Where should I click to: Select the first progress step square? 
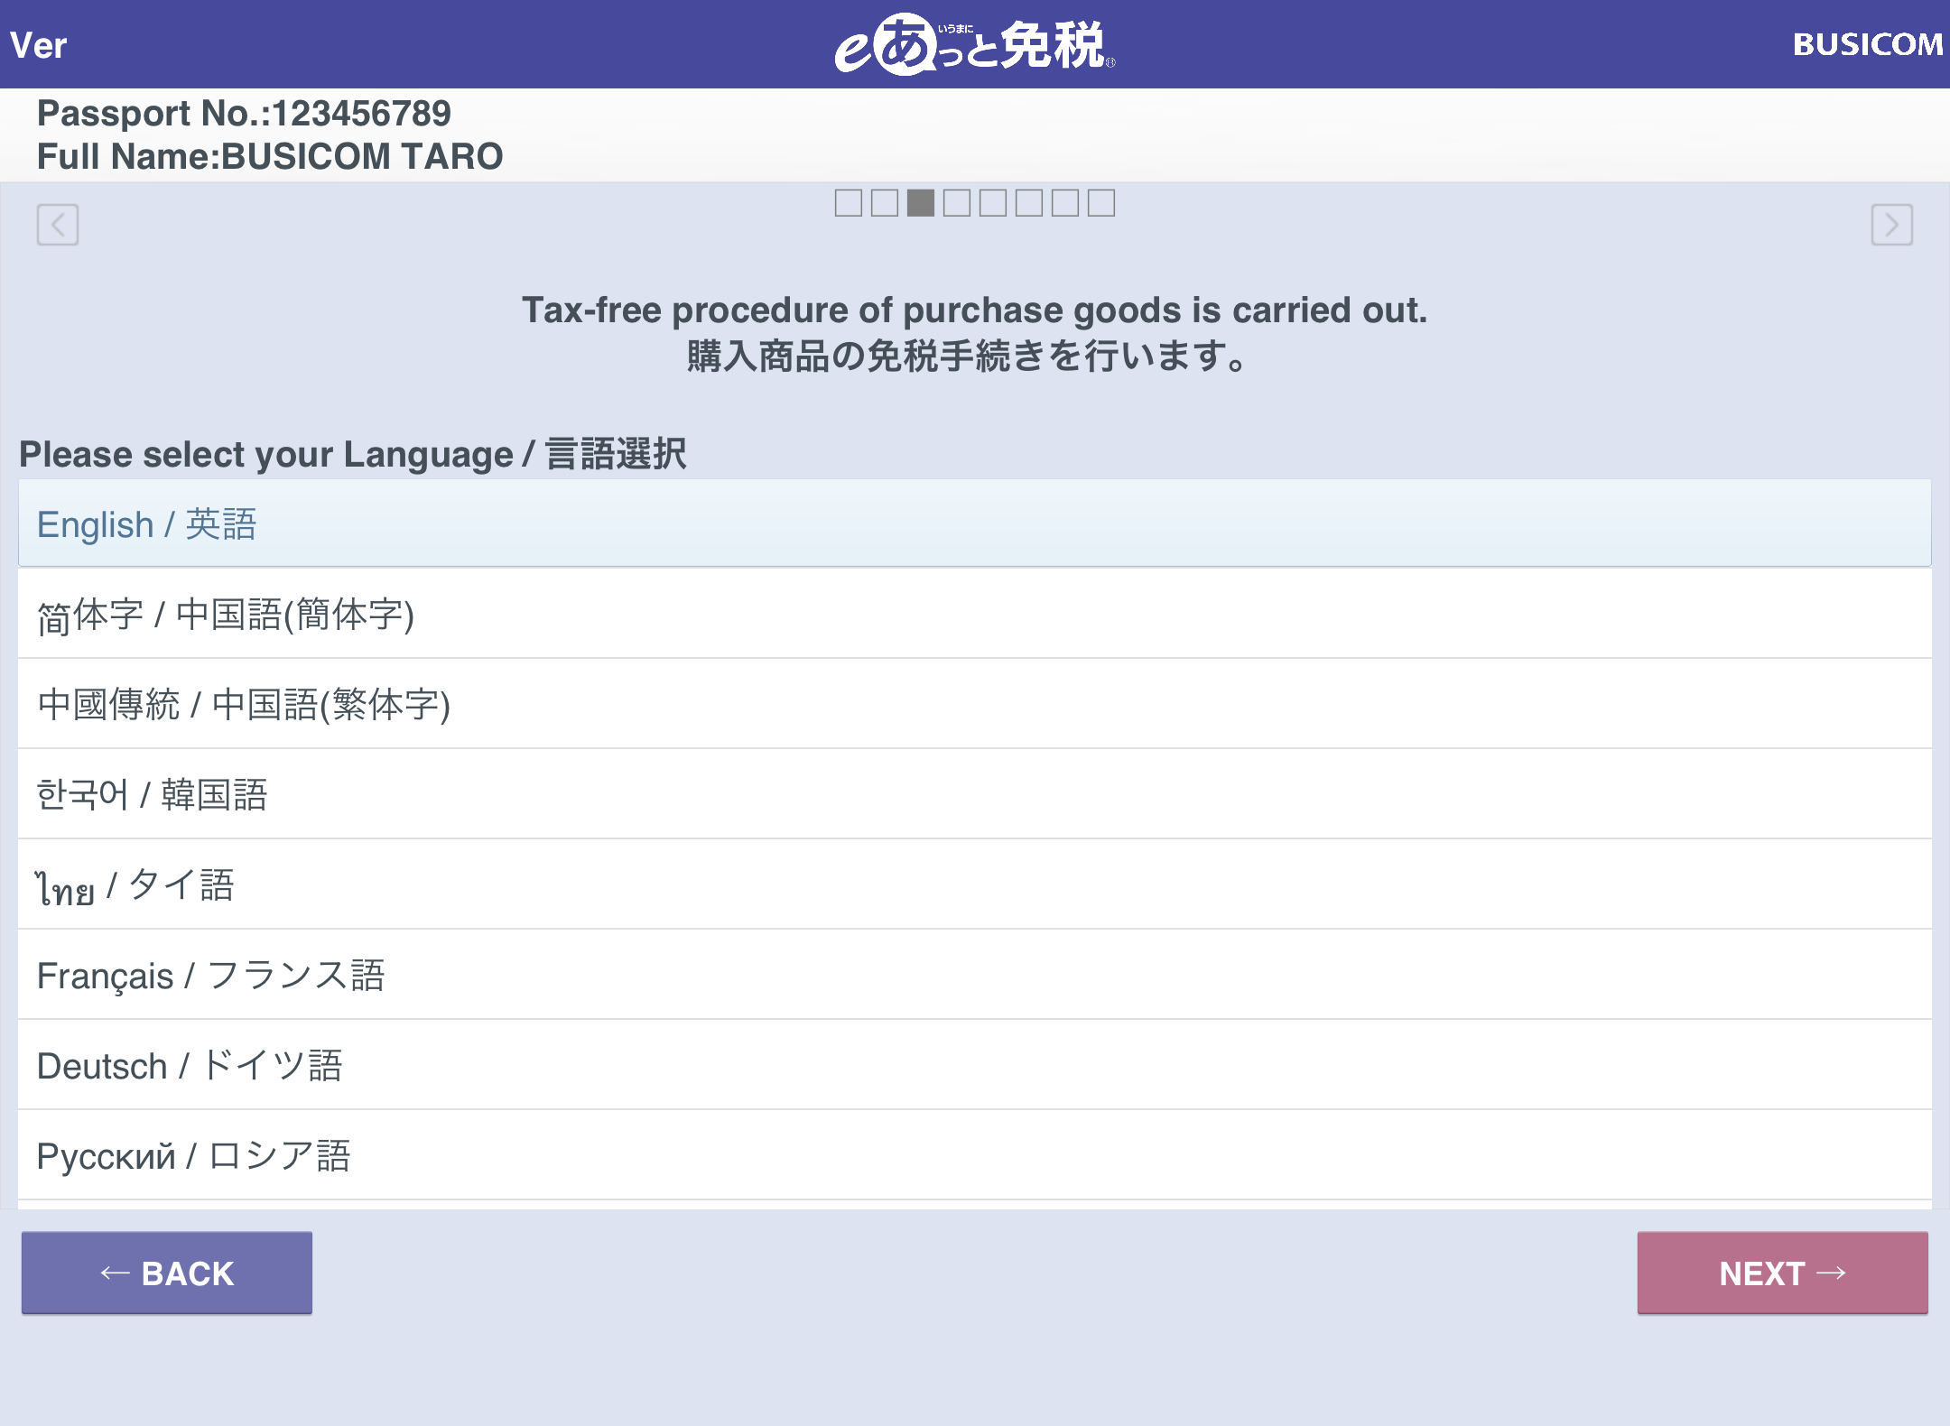coord(848,203)
